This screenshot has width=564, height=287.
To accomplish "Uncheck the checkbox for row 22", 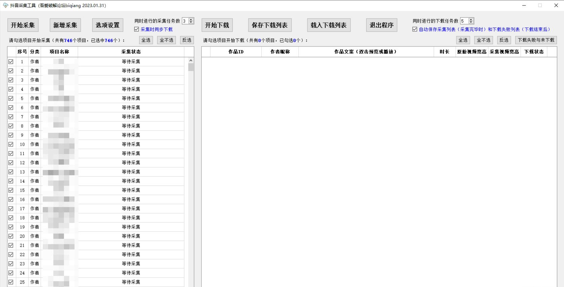I will [11, 255].
